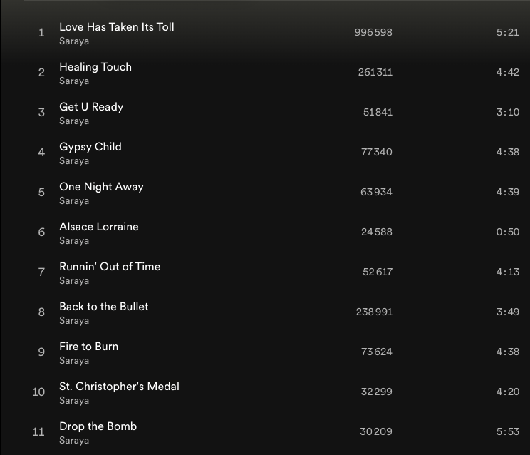This screenshot has height=455, width=530.
Task: Click track number 1 in the list
Action: [41, 33]
